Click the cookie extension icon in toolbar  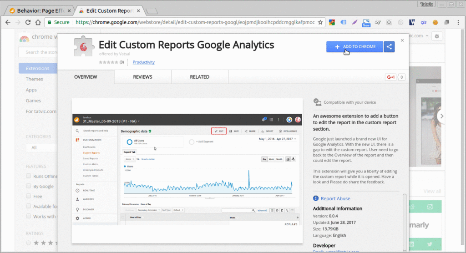(435, 22)
